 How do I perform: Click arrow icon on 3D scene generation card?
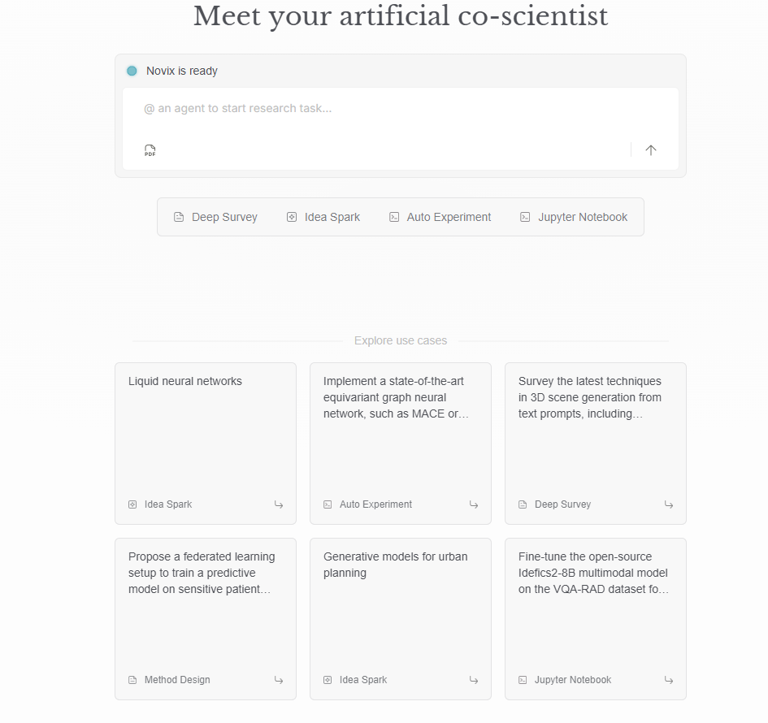669,504
